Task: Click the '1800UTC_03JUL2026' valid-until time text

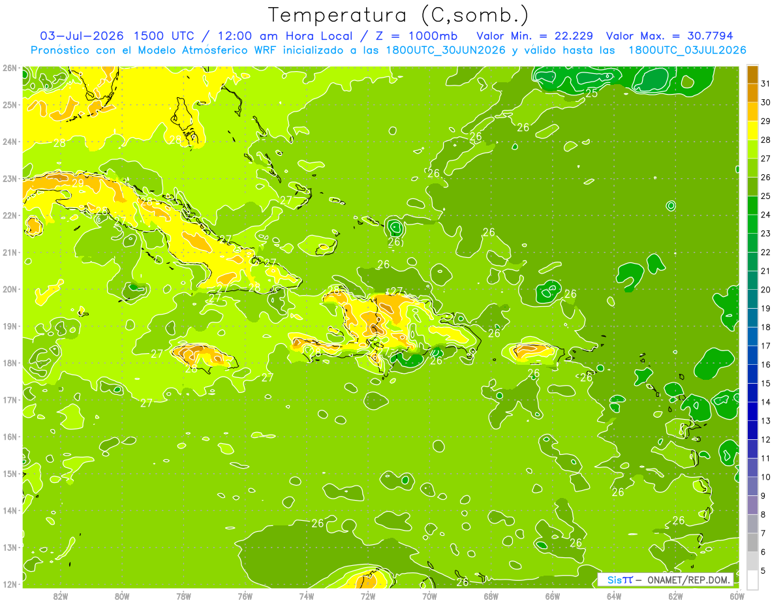Action: pyautogui.click(x=687, y=50)
